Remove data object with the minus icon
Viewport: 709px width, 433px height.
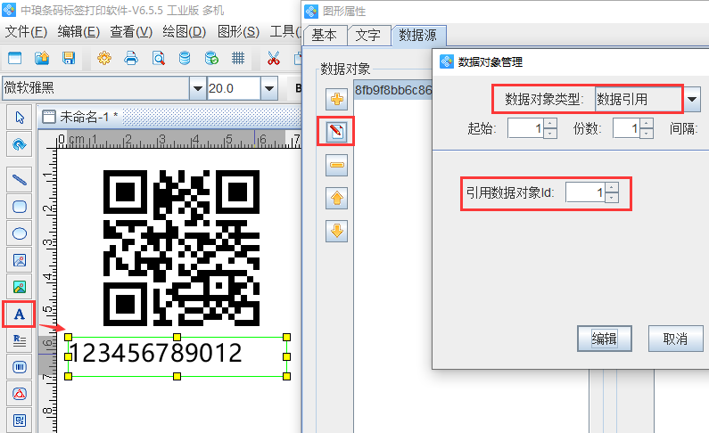(x=338, y=166)
